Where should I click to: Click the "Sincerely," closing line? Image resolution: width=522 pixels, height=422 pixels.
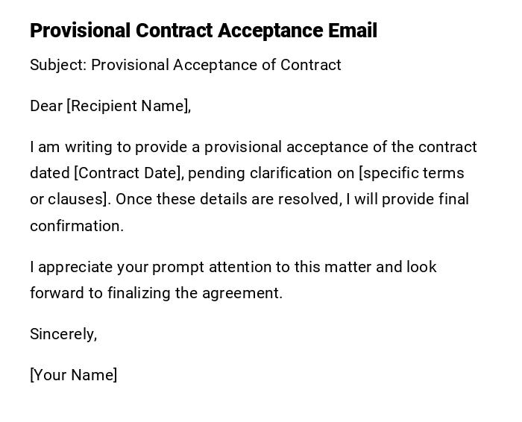click(63, 334)
